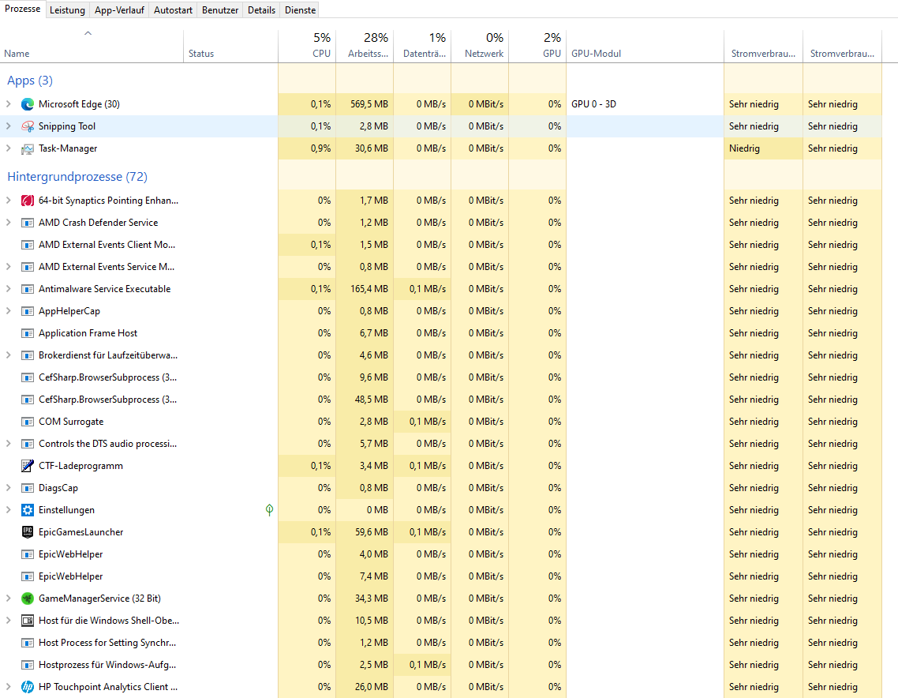Sort by the Name column header
This screenshot has height=698, width=898.
(x=92, y=46)
